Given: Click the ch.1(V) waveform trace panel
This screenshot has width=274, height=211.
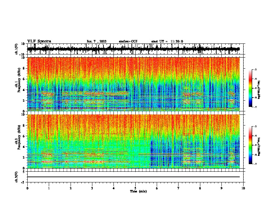Looking at the screenshot, I should (135, 49).
